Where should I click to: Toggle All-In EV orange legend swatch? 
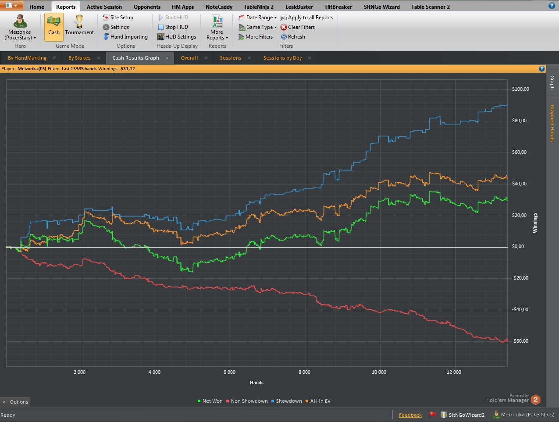pos(307,401)
